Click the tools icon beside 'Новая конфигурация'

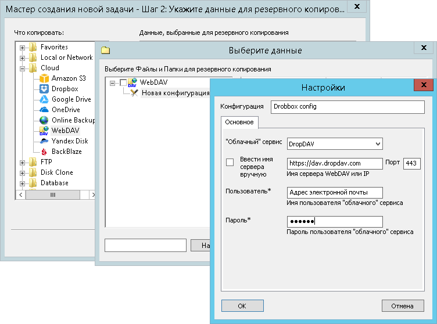click(134, 93)
